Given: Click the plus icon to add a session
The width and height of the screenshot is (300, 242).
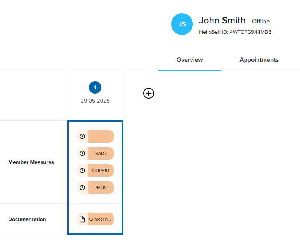Looking at the screenshot, I should point(149,93).
